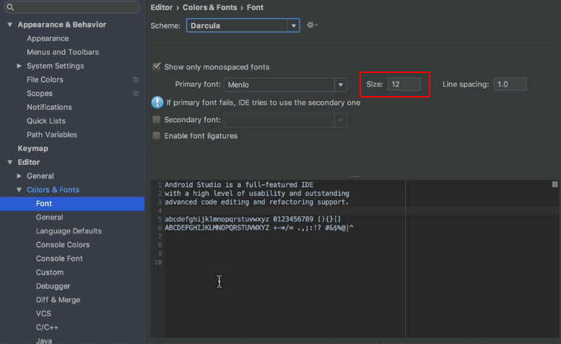This screenshot has width=561, height=344.
Task: Click the font Size input field
Action: pyautogui.click(x=404, y=84)
